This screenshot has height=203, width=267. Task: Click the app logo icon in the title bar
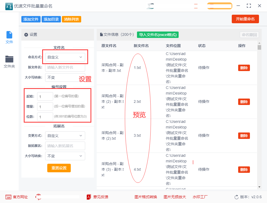9,6
